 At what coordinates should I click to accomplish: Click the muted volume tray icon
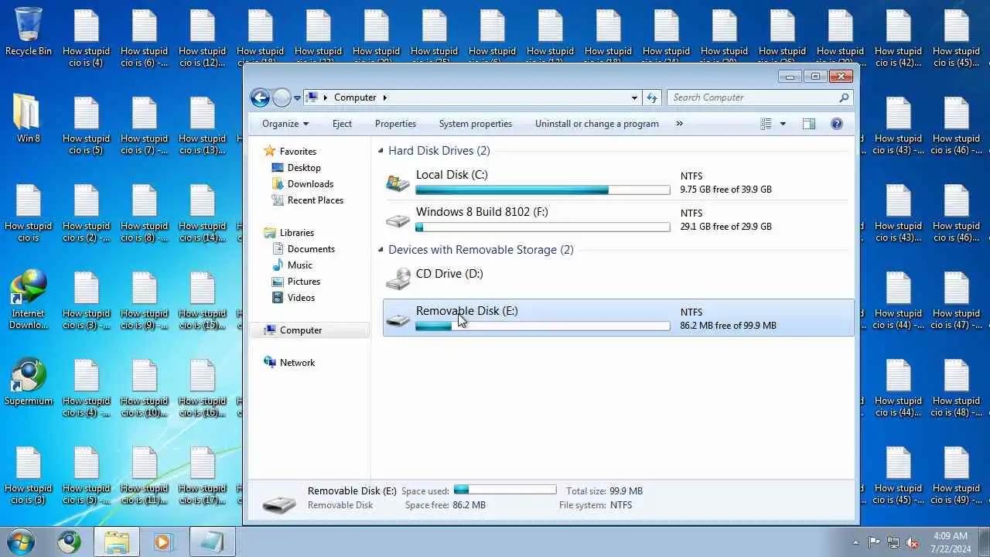click(912, 542)
